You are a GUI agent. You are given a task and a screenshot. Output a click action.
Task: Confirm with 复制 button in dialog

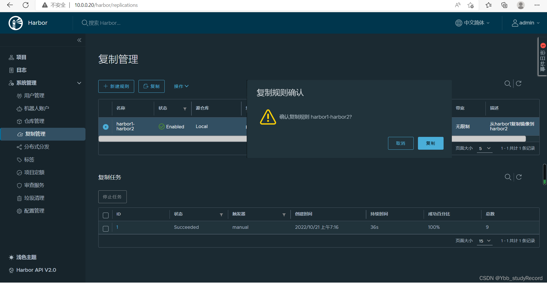pos(430,143)
